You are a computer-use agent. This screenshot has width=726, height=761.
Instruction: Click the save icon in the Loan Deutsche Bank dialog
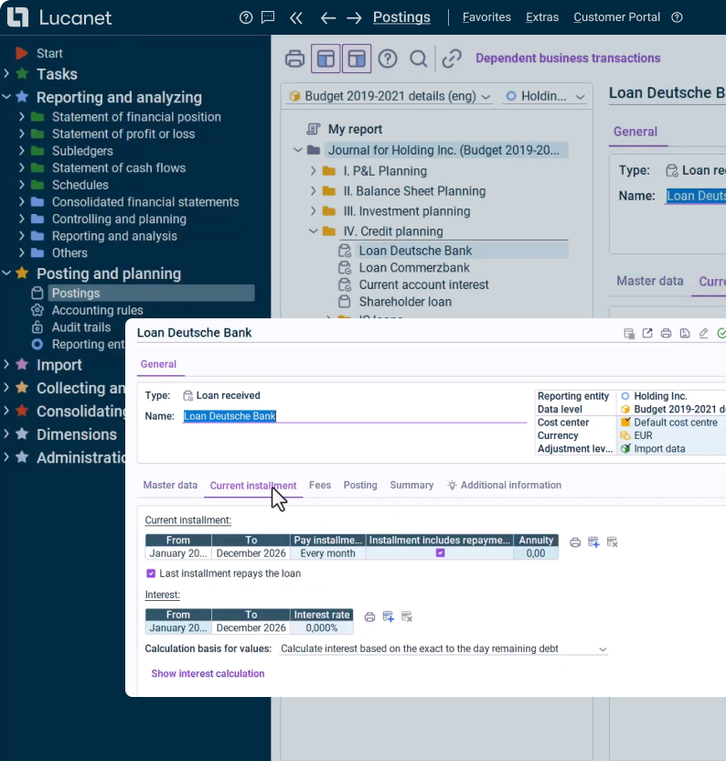(x=685, y=334)
